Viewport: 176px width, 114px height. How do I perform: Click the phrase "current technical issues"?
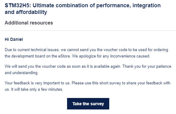(x=38, y=50)
